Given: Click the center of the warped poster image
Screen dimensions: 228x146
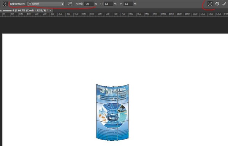Looking at the screenshot, I should coord(112,112).
